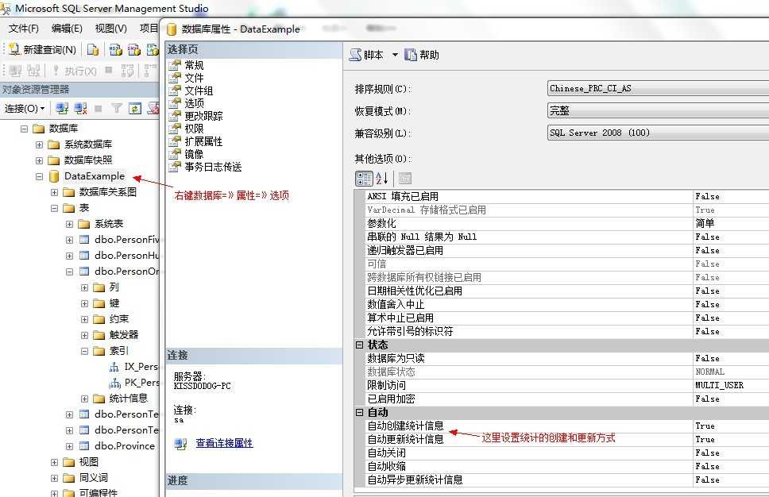The width and height of the screenshot is (769, 497).
Task: Expand the 视图 folder
Action: coord(55,462)
